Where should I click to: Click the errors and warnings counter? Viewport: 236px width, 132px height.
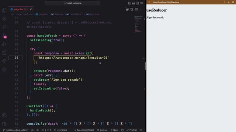click(x=46, y=130)
